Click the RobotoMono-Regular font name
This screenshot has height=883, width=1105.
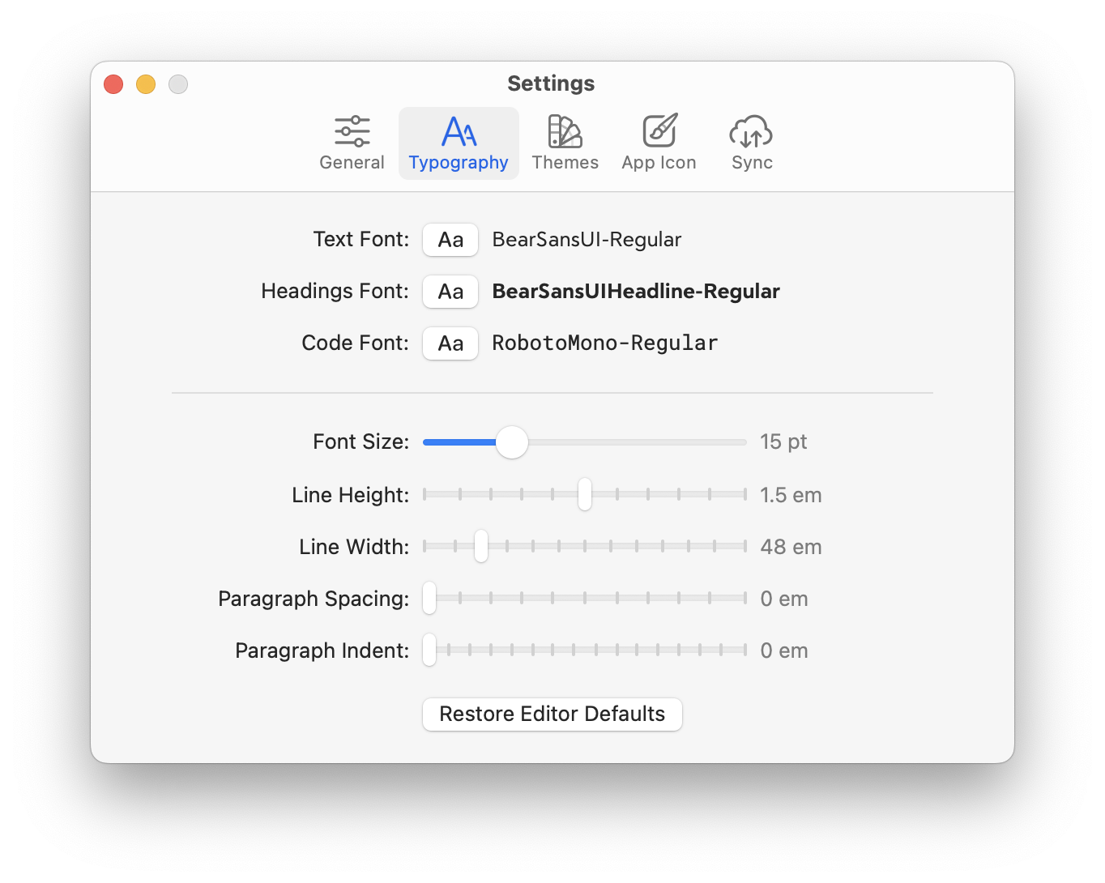tap(605, 343)
